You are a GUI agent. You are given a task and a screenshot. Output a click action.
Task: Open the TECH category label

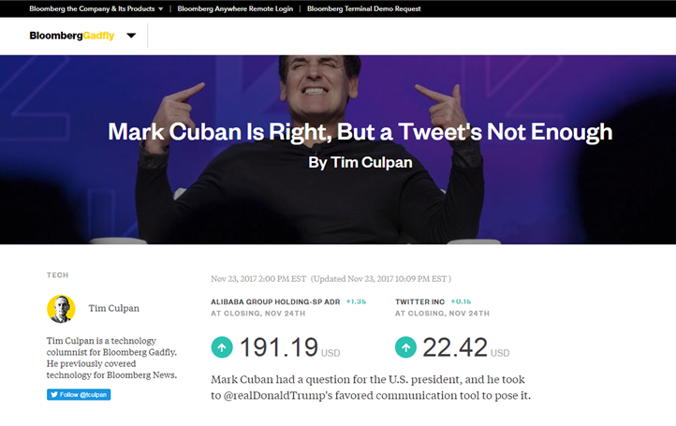pyautogui.click(x=57, y=275)
